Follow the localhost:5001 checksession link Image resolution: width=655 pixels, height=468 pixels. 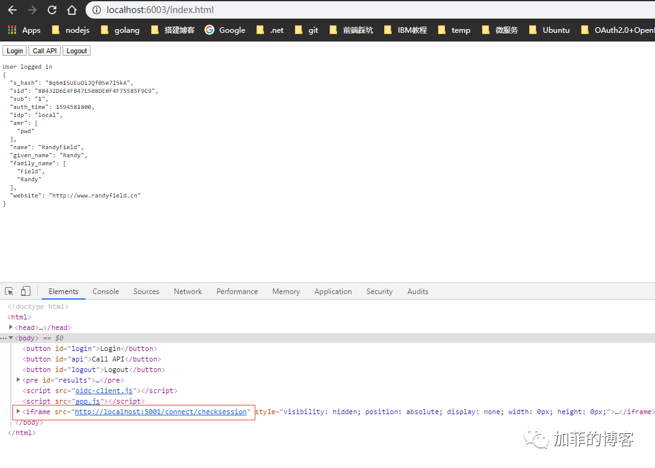click(161, 412)
